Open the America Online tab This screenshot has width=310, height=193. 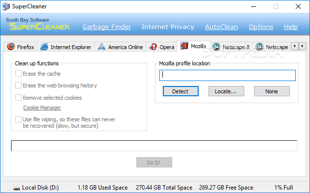tap(120, 47)
